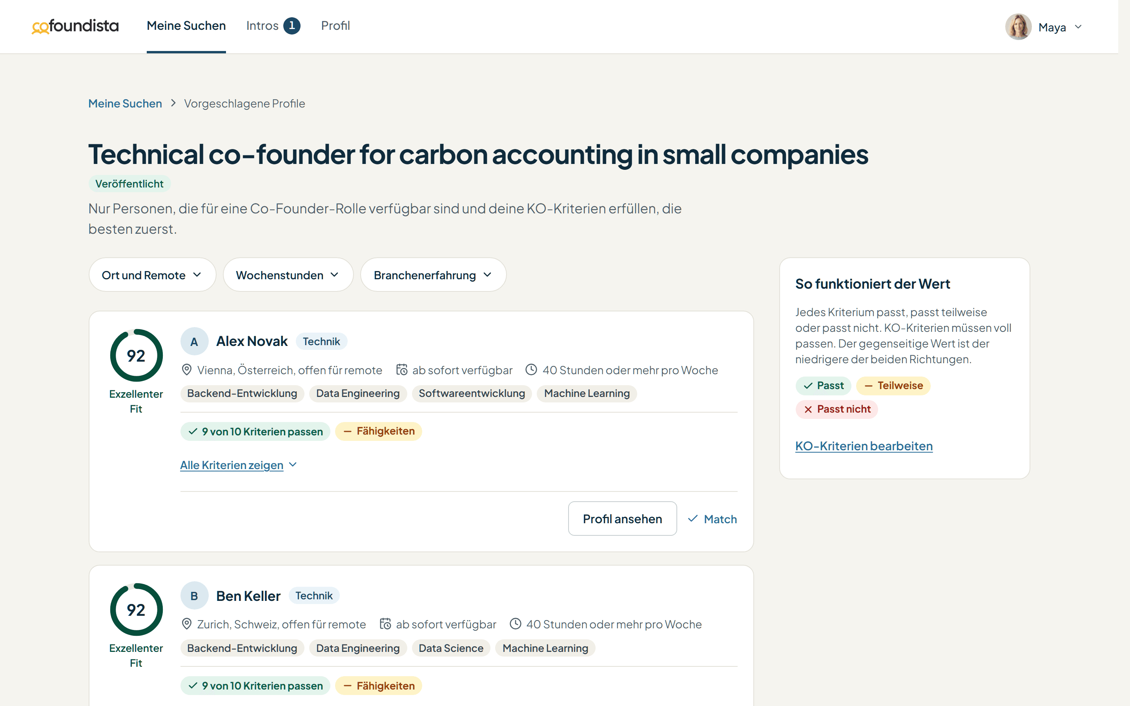This screenshot has width=1130, height=706.
Task: Click the Intros notification badge
Action: tap(292, 25)
